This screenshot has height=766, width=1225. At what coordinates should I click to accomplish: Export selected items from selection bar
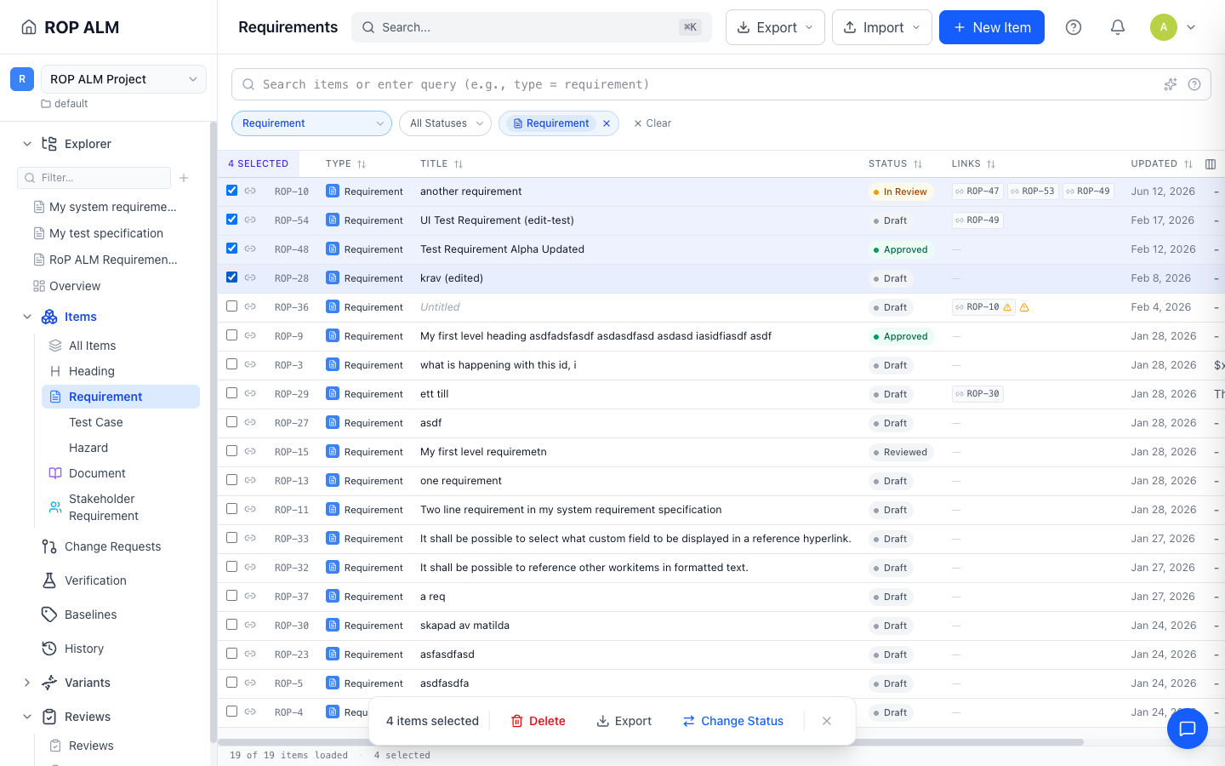coord(624,721)
